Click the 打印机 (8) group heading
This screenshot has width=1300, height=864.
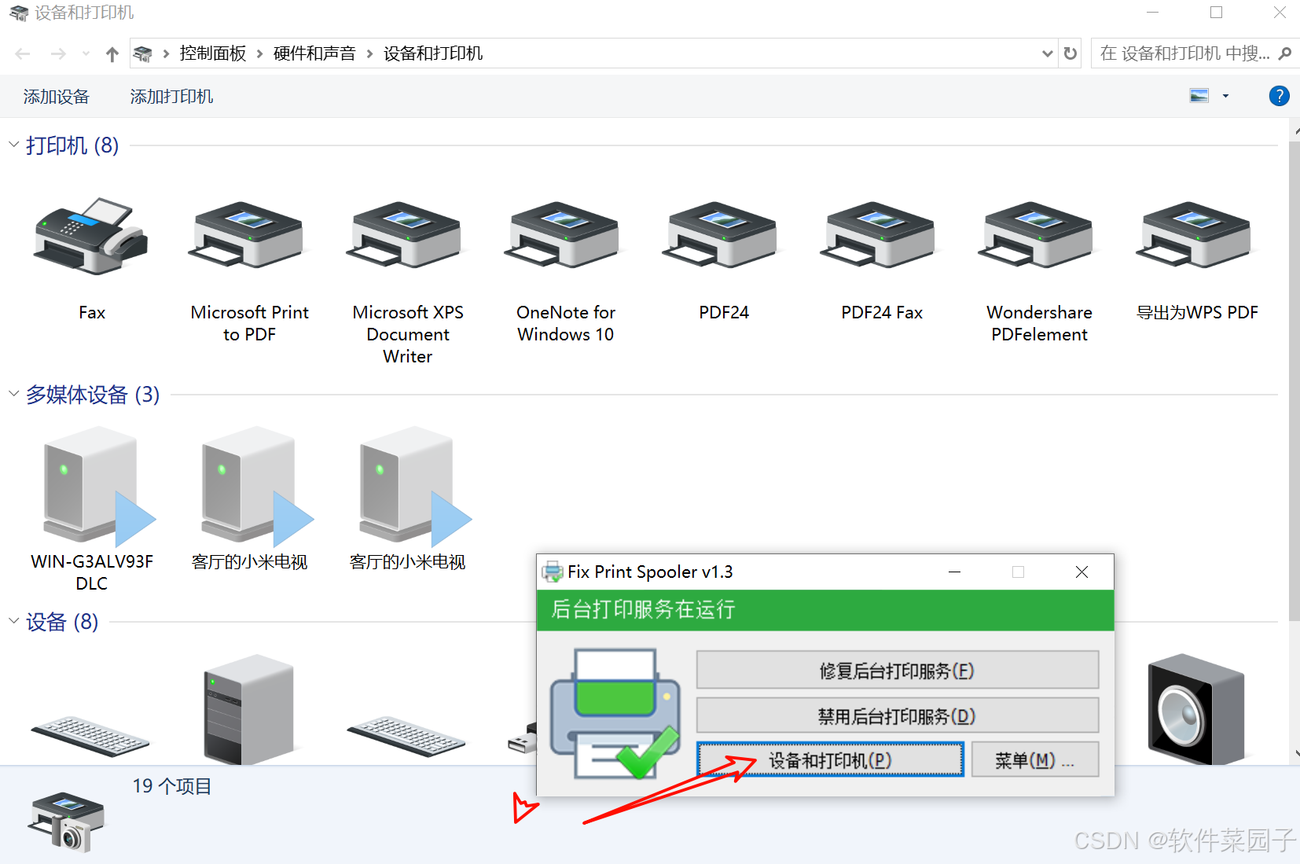(x=72, y=145)
